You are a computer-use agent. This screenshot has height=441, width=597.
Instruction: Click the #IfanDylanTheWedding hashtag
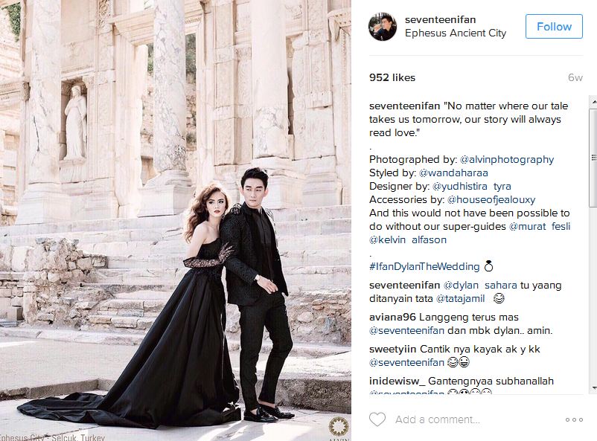[424, 266]
